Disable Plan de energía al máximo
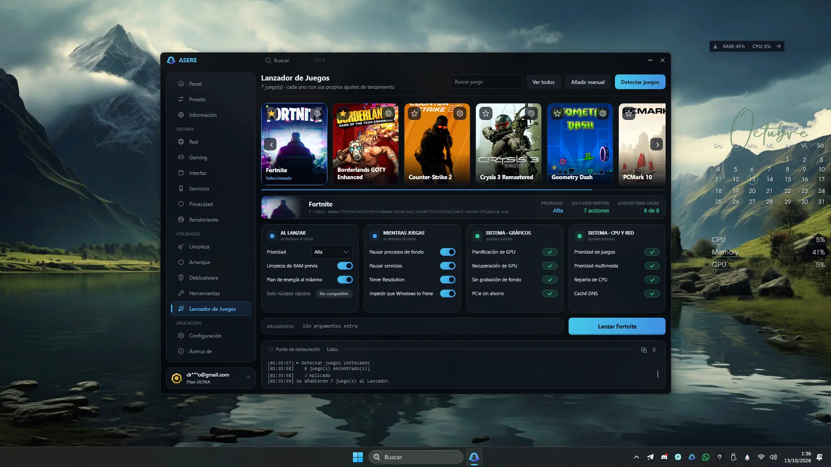Image resolution: width=831 pixels, height=467 pixels. (x=345, y=280)
